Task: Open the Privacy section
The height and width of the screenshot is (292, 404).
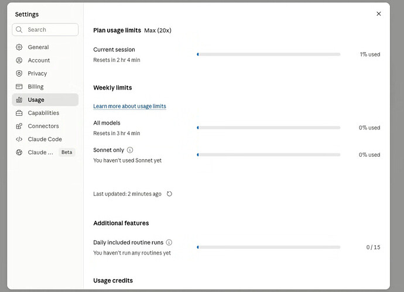Action: 45,73
